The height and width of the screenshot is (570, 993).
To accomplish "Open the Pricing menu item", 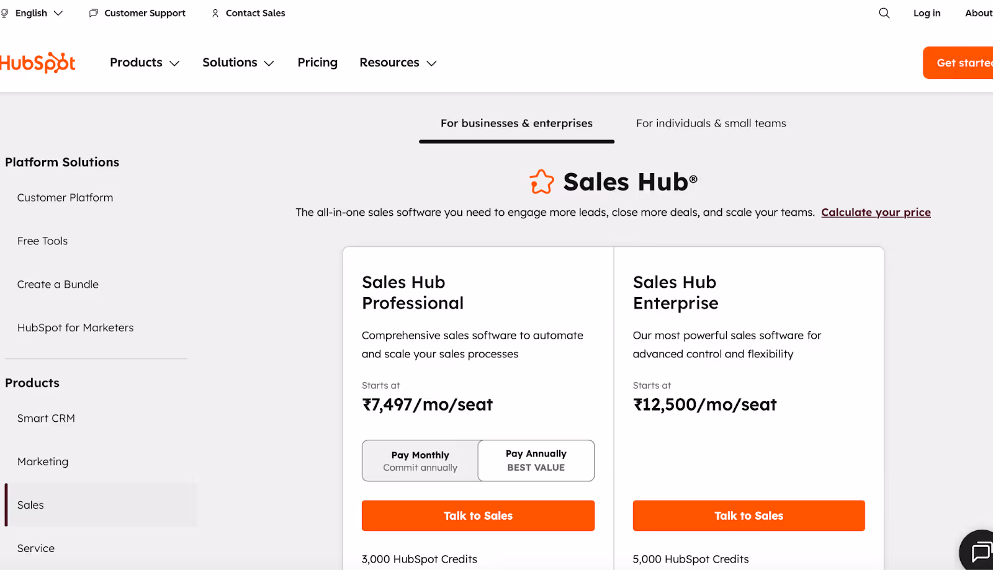I will [317, 63].
